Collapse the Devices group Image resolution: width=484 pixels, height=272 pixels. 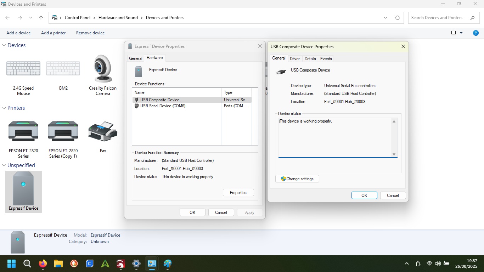(4, 45)
